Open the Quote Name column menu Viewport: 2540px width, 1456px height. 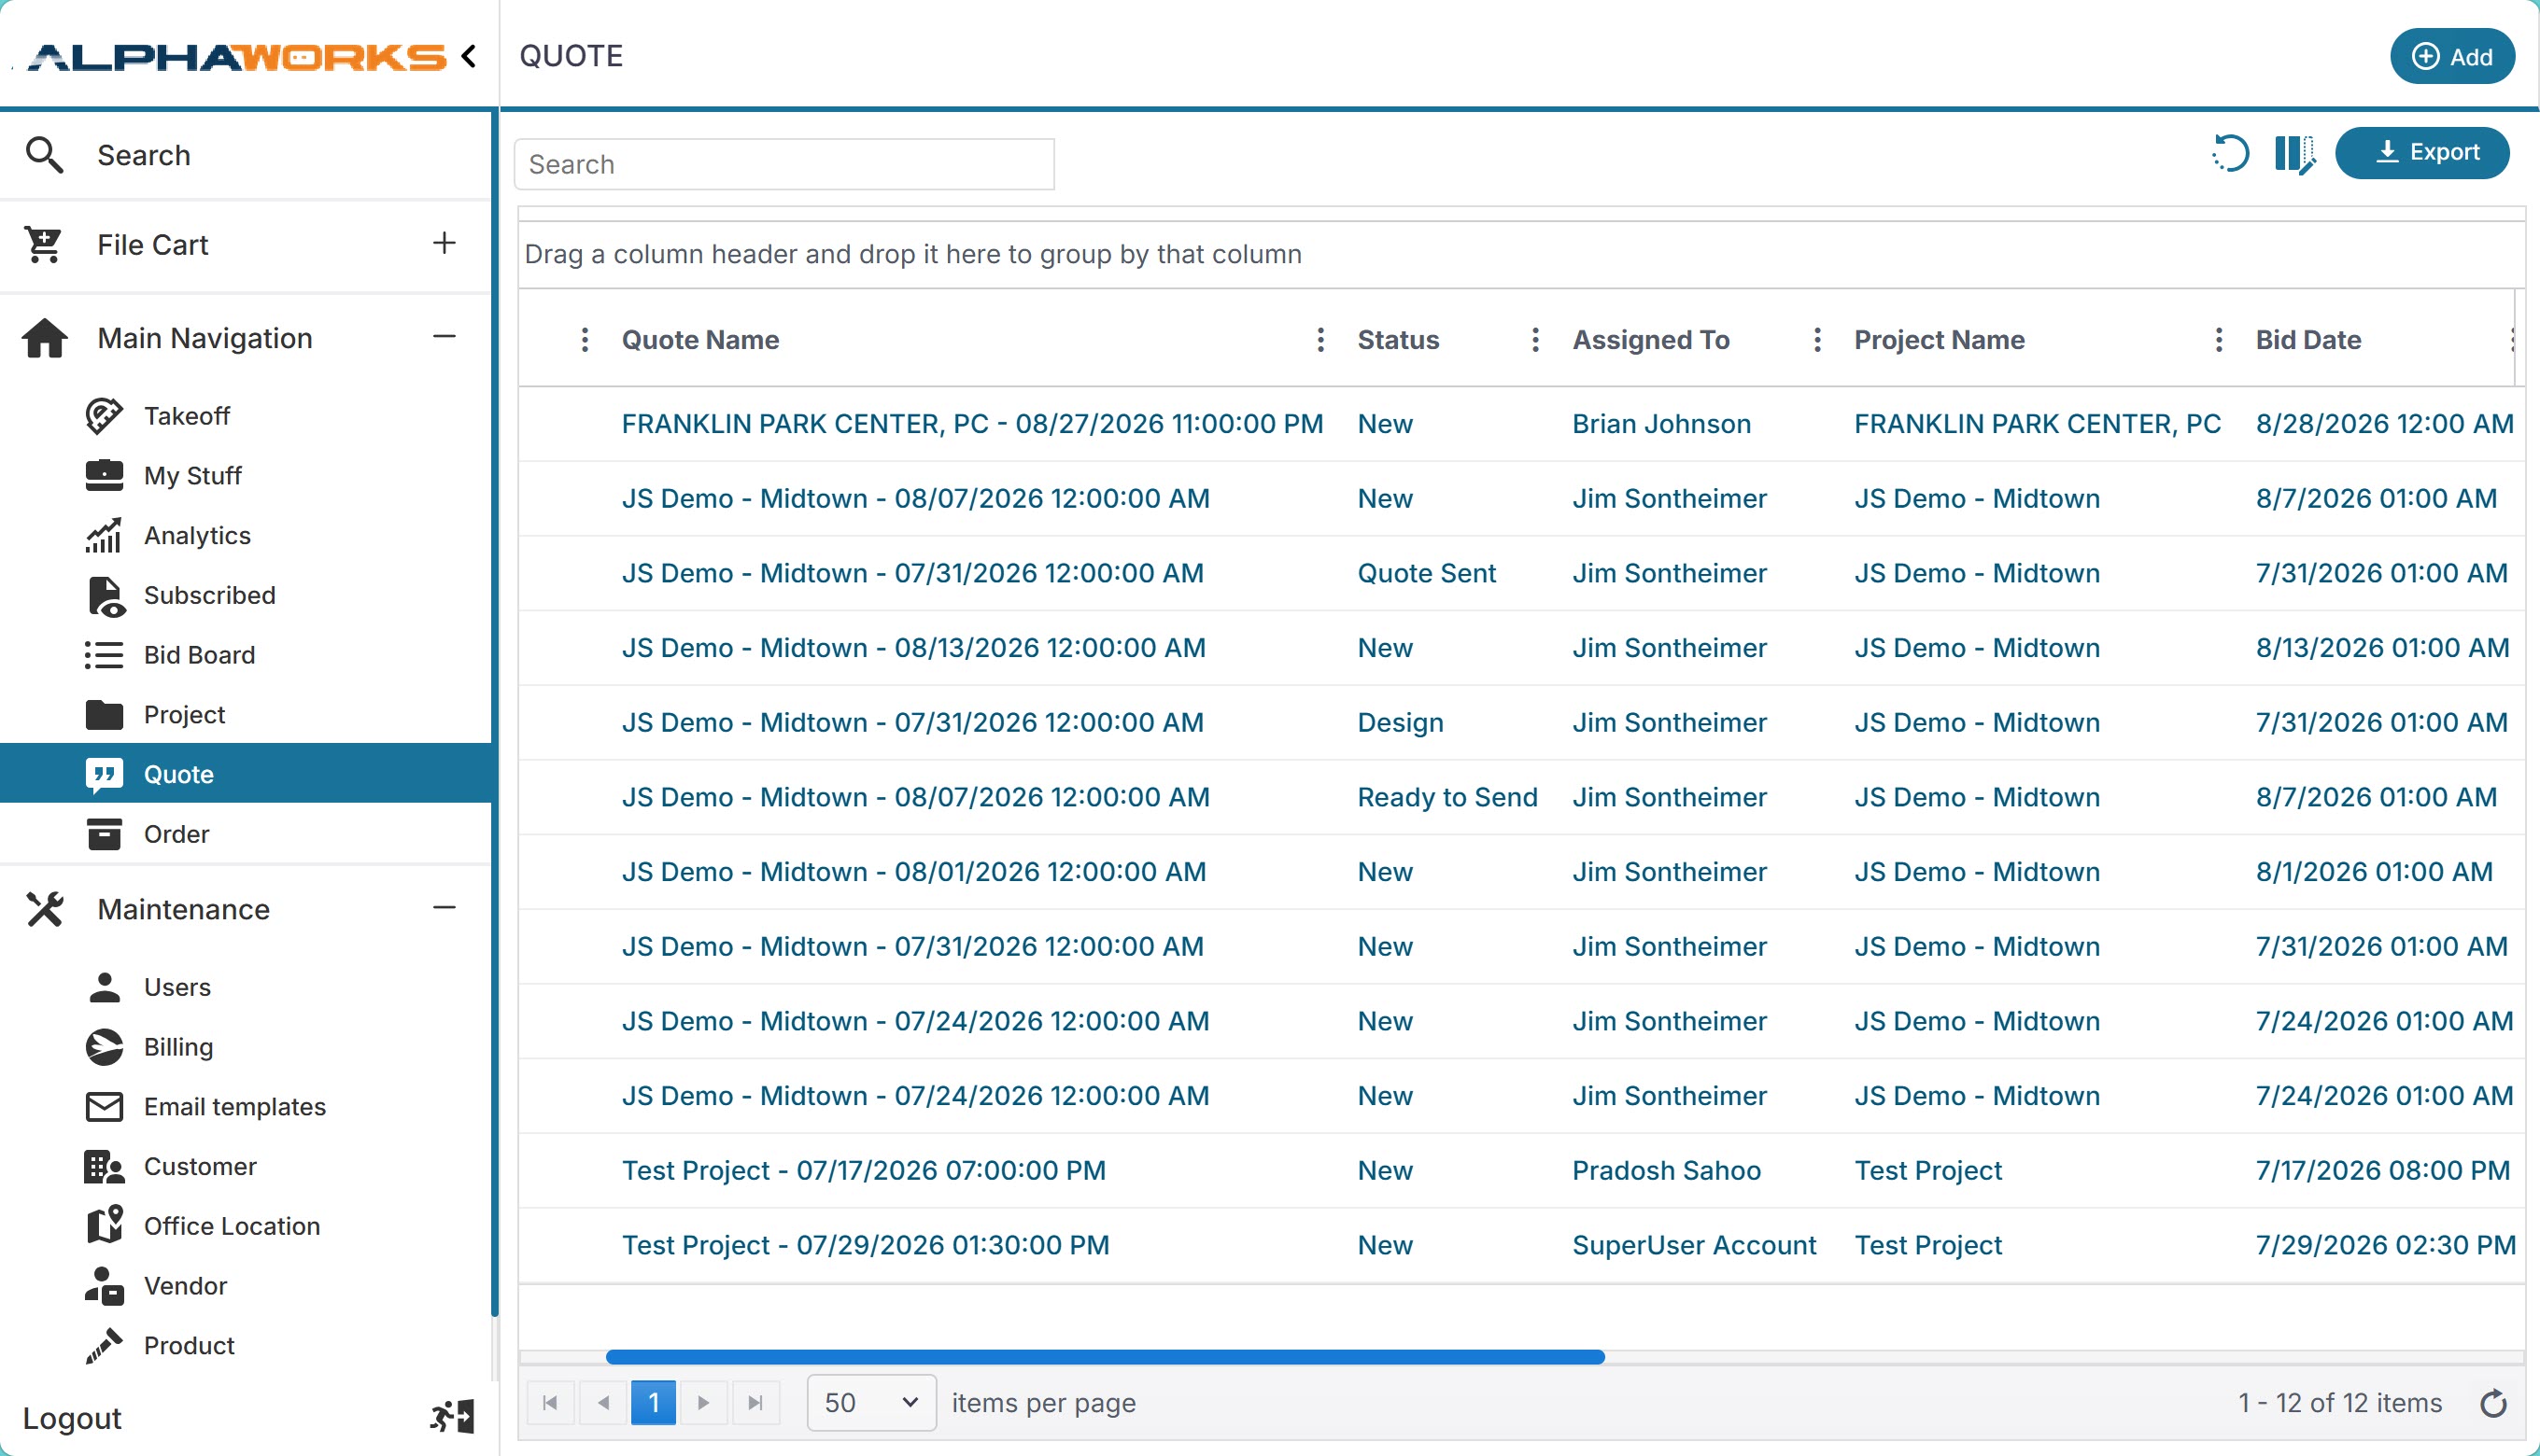(x=1320, y=340)
